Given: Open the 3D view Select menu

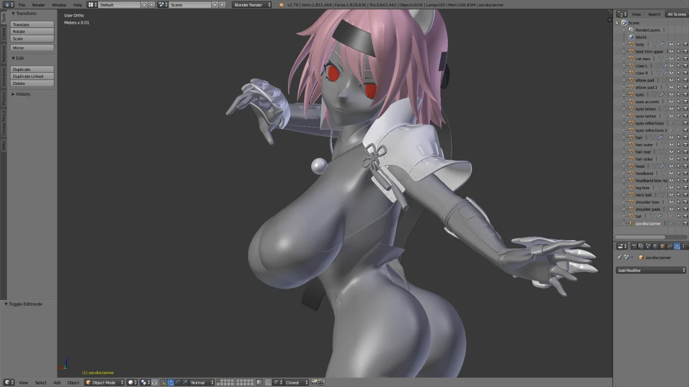Looking at the screenshot, I should (40, 383).
